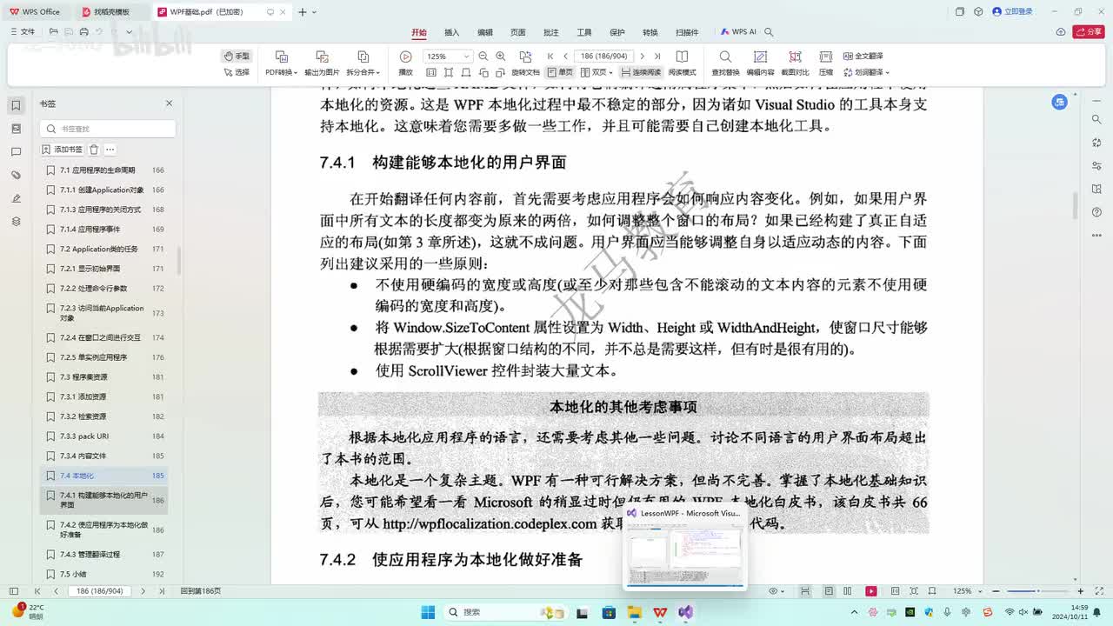Open 划词翻译 word translation dropdown
1113x626 pixels.
click(x=866, y=72)
